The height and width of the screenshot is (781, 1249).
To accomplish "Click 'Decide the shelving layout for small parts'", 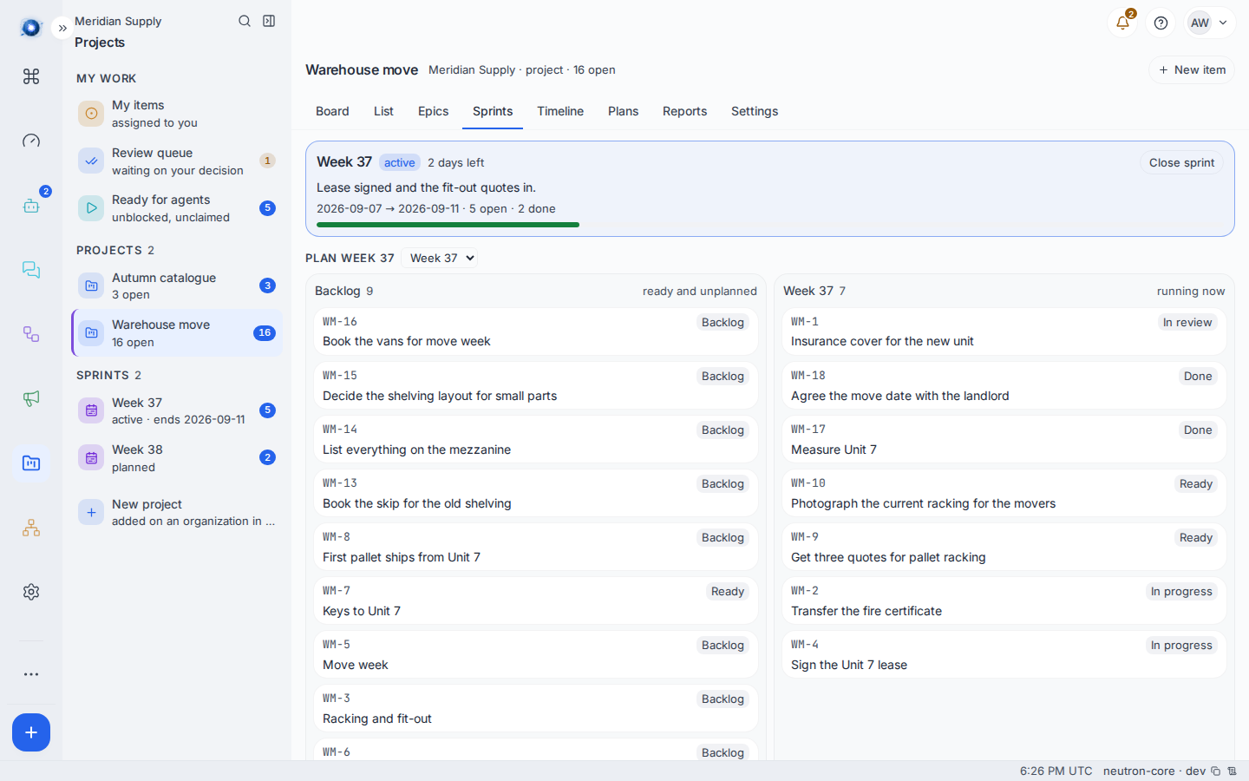I will [440, 396].
